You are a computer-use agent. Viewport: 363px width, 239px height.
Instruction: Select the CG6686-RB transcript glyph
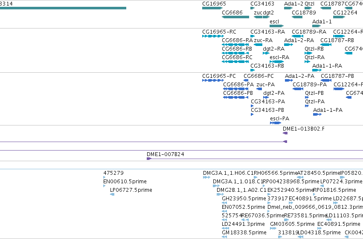(x=235, y=53)
